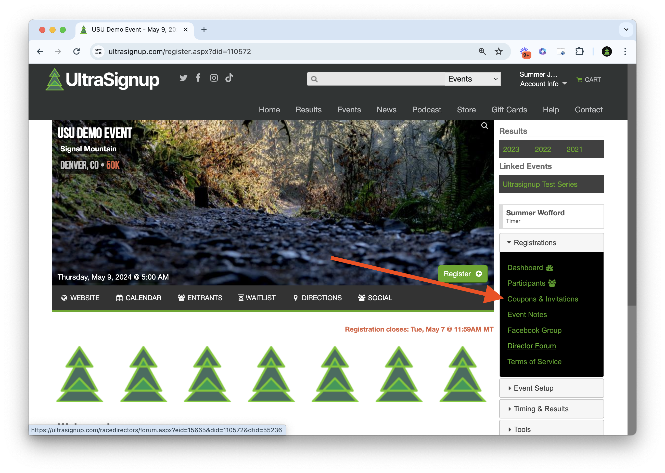The image size is (665, 473).
Task: Click the Facebook icon in header
Action: (x=198, y=78)
